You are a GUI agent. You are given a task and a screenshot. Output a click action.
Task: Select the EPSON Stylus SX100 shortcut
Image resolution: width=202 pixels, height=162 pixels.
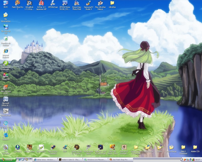point(65,5)
